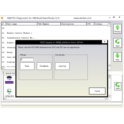Click unit list horizontal scroll left arrow
Viewport: 124px width, 124px height.
[3, 68]
